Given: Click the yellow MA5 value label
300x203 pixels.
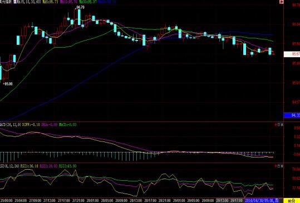Looking at the screenshot, I should [50, 2].
